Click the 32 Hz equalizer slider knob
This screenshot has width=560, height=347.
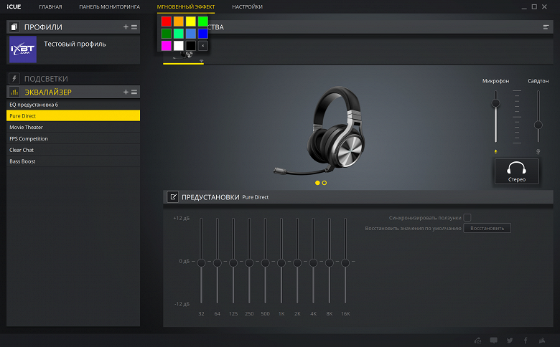(x=201, y=263)
